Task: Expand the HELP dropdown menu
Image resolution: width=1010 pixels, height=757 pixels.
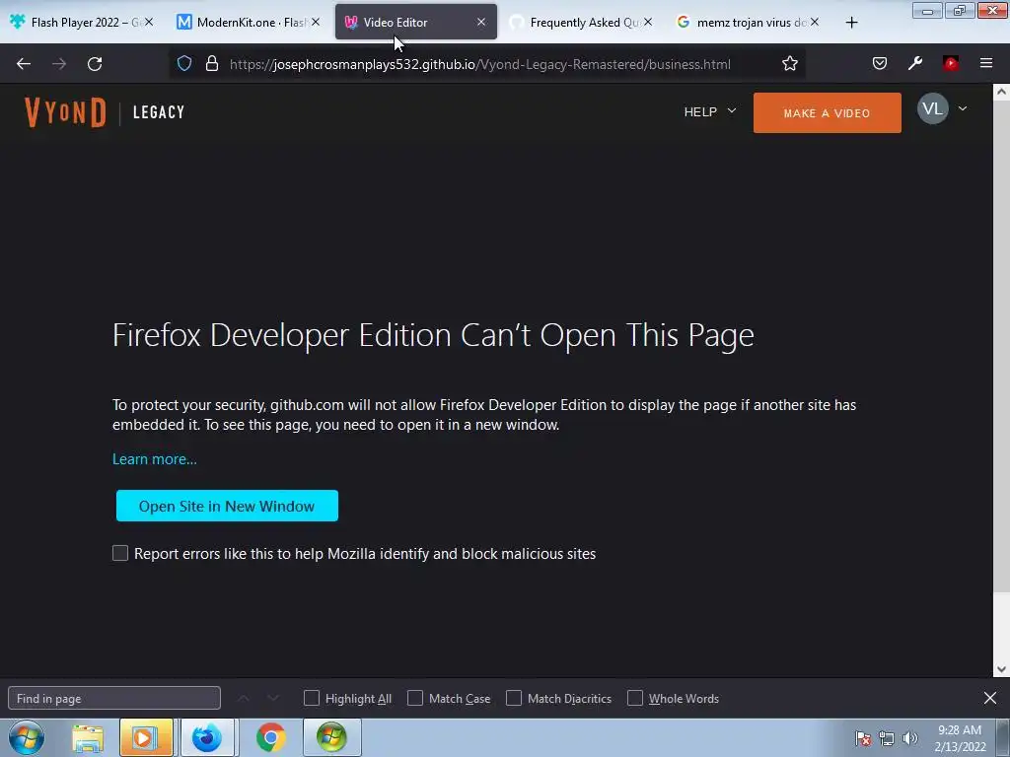Action: [710, 112]
